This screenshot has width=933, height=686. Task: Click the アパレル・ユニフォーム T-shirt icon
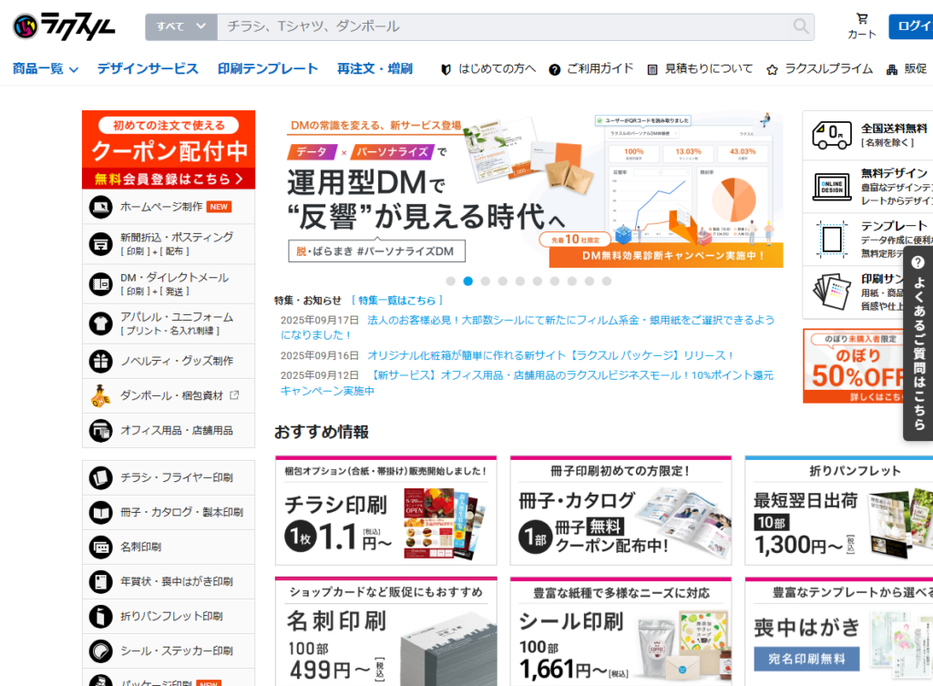point(100,323)
